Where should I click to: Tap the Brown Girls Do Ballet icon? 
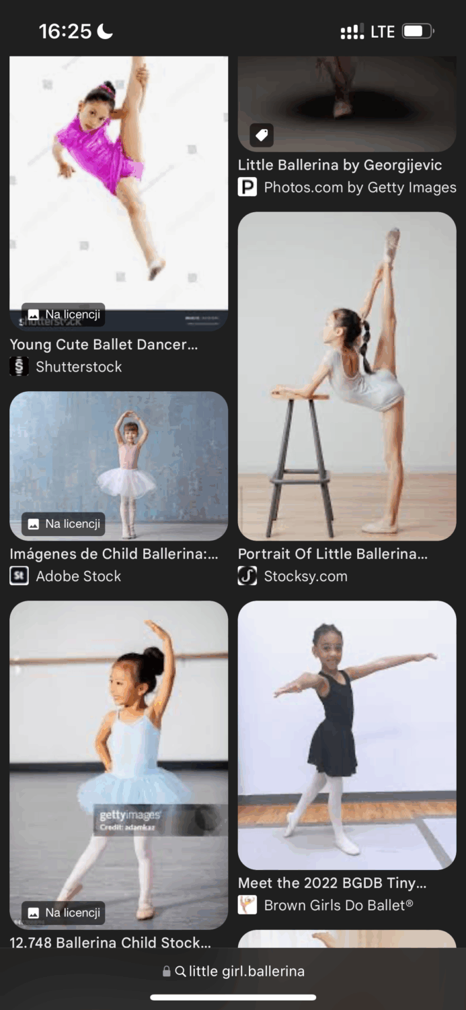coord(247,905)
